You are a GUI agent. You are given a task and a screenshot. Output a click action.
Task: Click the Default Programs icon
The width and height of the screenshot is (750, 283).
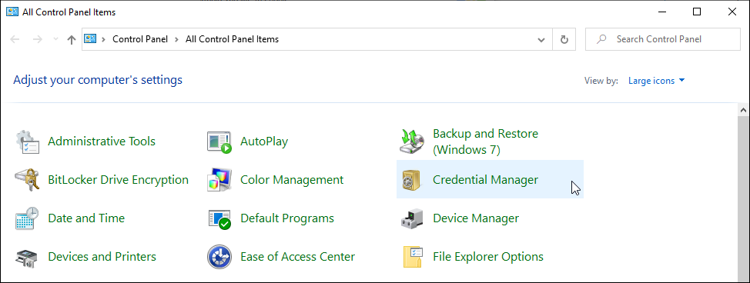pos(219,219)
